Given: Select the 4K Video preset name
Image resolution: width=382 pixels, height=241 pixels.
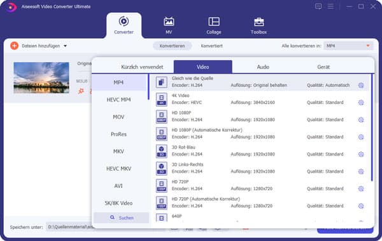Looking at the screenshot, I should tap(181, 96).
